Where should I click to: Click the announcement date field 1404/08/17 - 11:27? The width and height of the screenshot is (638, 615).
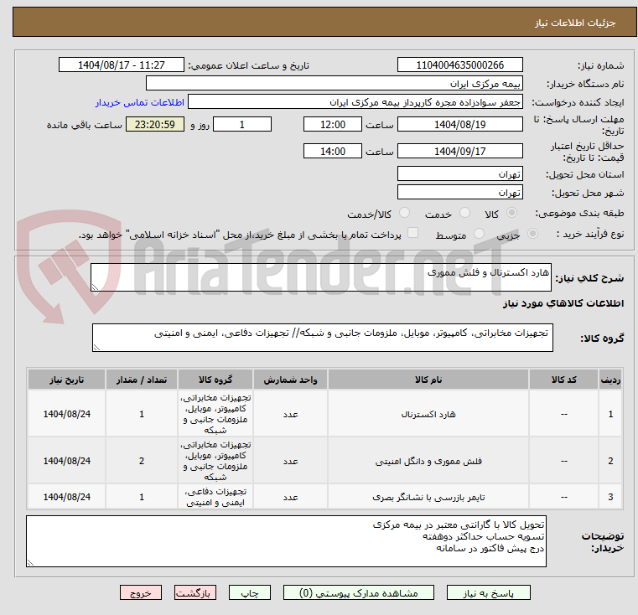tap(122, 65)
